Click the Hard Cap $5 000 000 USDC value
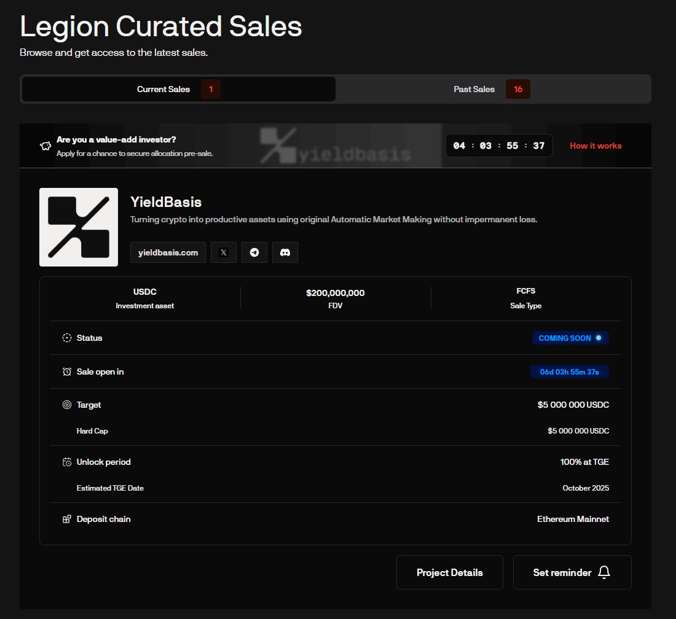The height and width of the screenshot is (619, 676). pyautogui.click(x=578, y=430)
